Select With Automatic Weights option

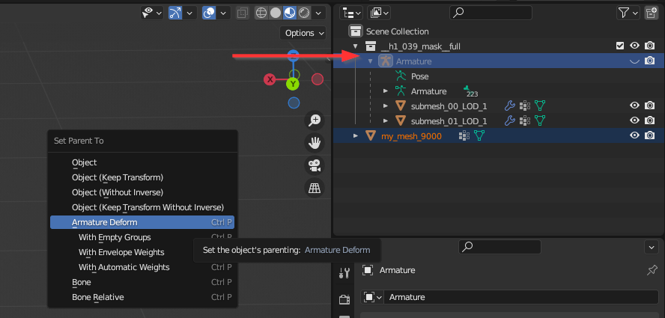(x=124, y=267)
